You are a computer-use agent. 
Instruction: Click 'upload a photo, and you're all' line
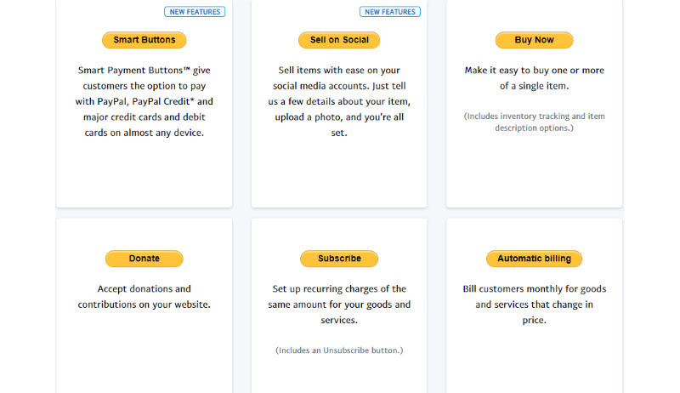pos(339,117)
